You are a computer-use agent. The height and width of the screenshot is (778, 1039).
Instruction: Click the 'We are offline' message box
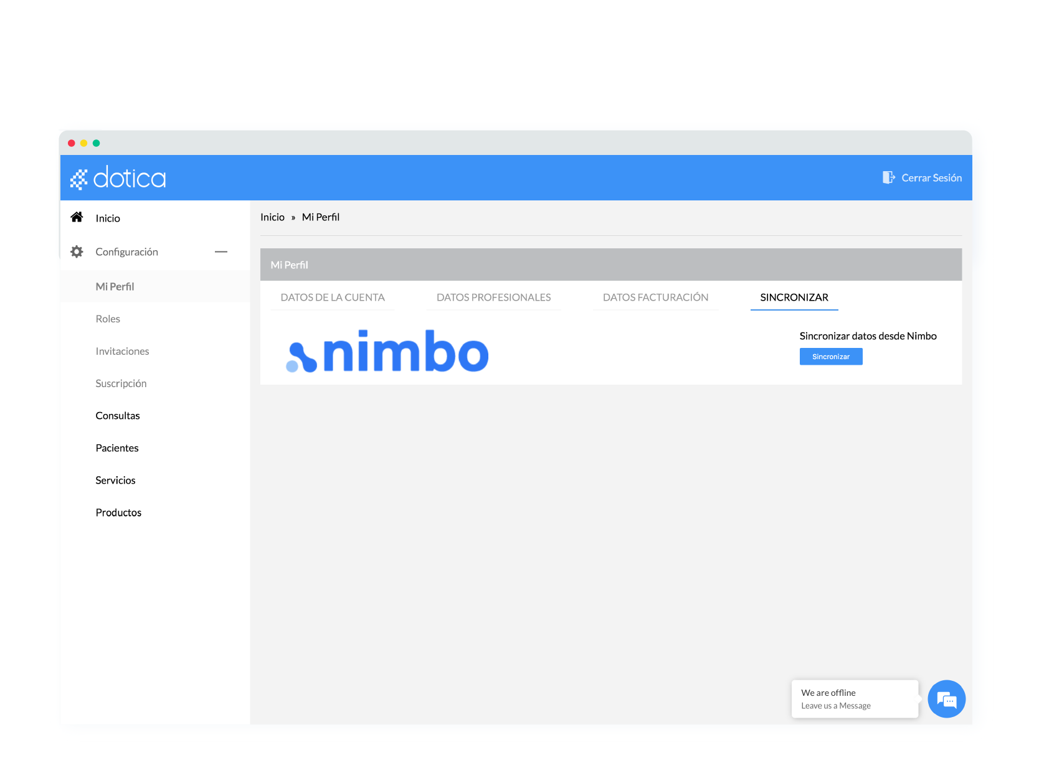tap(855, 699)
